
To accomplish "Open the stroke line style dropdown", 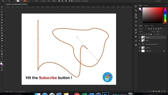I will [x=37, y=1].
